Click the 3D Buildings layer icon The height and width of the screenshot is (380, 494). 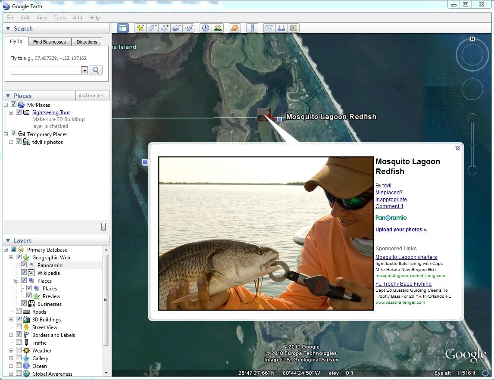[26, 319]
